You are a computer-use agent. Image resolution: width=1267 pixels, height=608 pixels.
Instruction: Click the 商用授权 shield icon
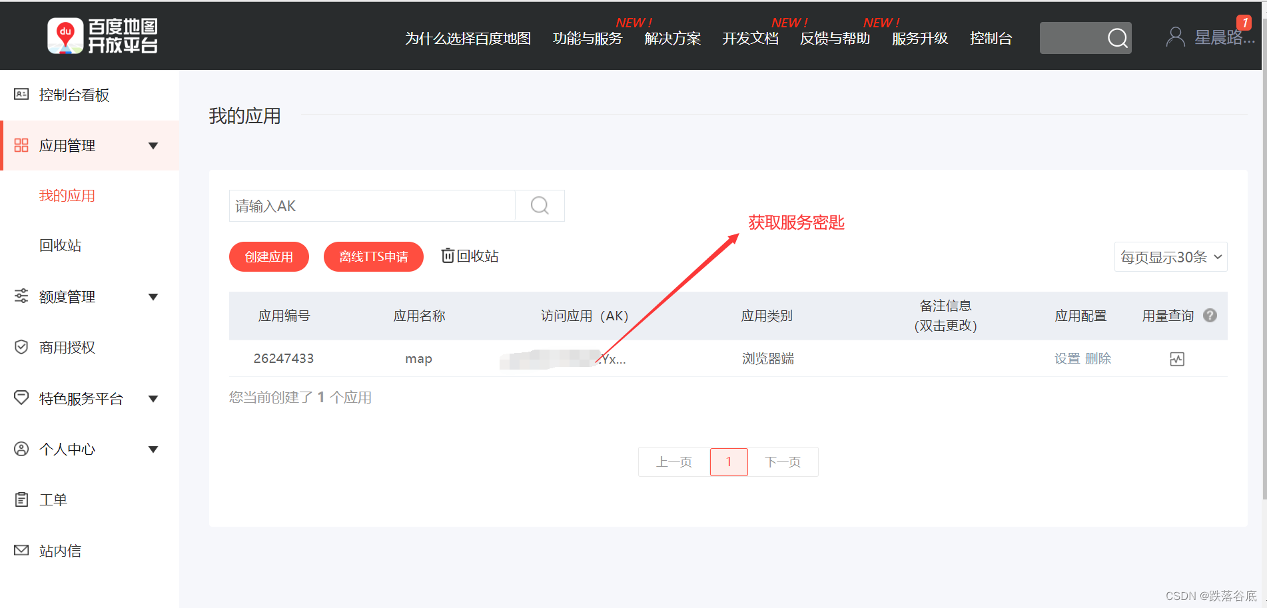point(21,347)
